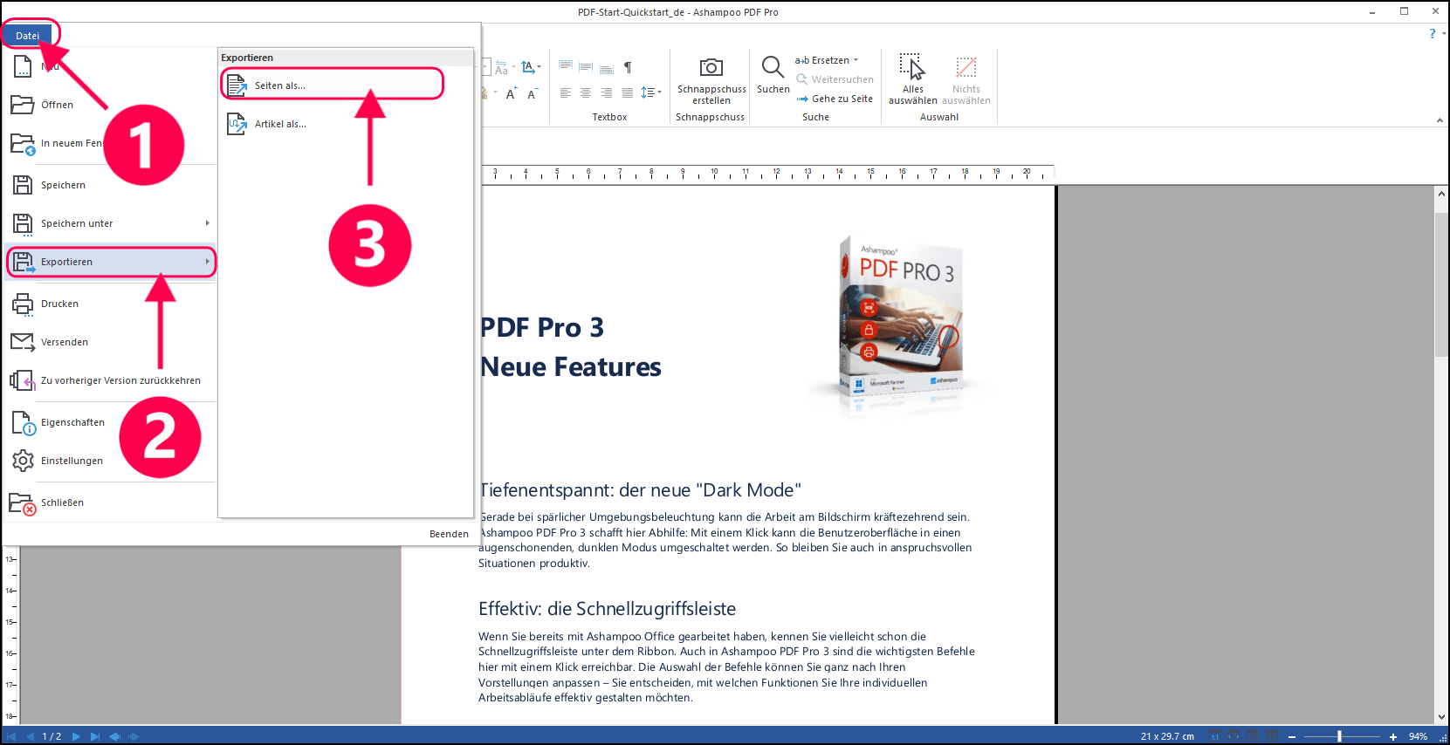Click the decrease font size icon
Screen dimensions: 1450x745
(532, 93)
